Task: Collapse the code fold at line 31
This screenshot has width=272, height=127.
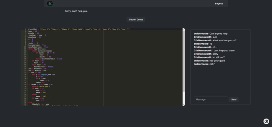Action: [27, 88]
